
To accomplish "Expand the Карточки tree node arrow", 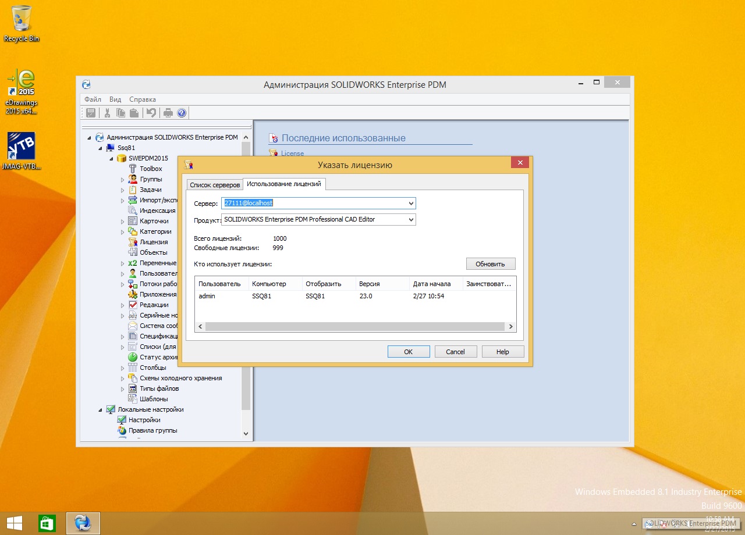I will point(123,221).
